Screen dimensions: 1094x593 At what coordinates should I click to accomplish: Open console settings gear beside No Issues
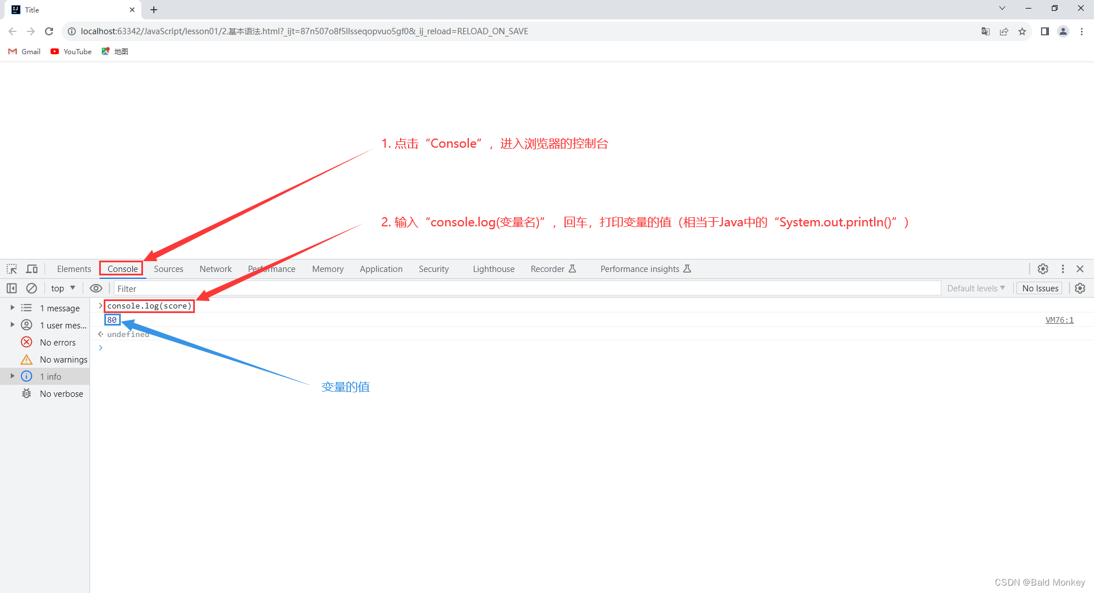point(1080,289)
